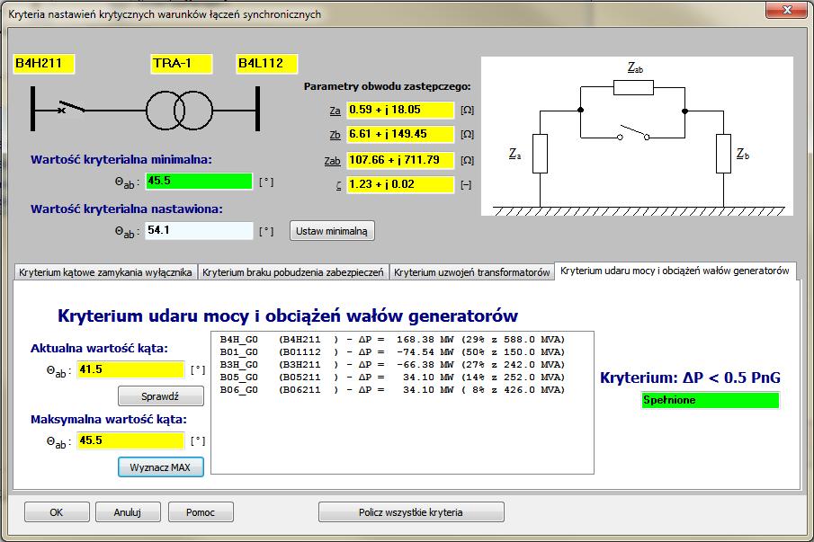Switch to Kryterium braku pobudzenia zabezpieczeń tab
This screenshot has width=814, height=542.
(293, 272)
